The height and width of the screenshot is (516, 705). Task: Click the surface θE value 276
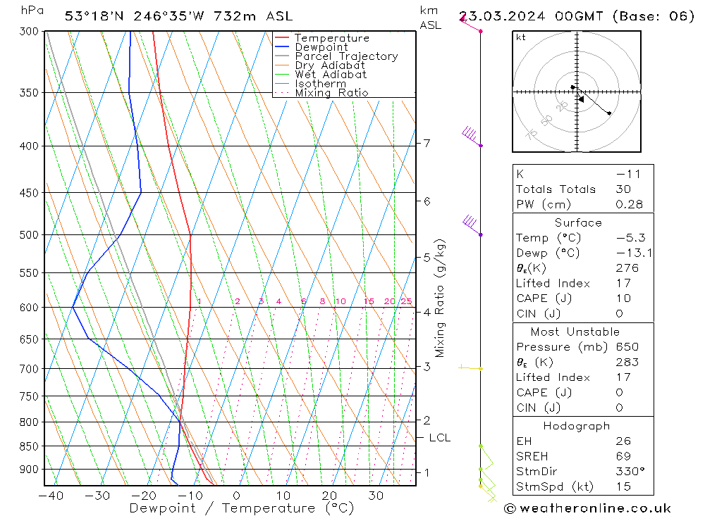627,268
